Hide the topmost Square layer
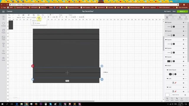This screenshot has width=189, height=106. tap(184, 22)
